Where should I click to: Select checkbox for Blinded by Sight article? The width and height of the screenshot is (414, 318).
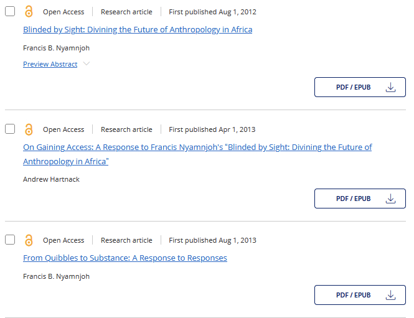[x=10, y=12]
